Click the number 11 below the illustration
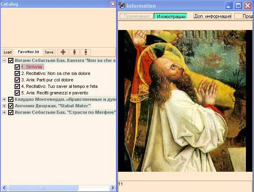The height and width of the screenshot is (192, 254). tap(121, 184)
